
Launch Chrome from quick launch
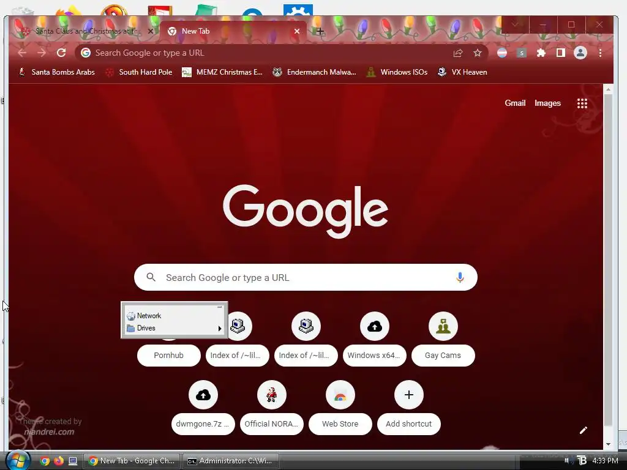tap(45, 461)
